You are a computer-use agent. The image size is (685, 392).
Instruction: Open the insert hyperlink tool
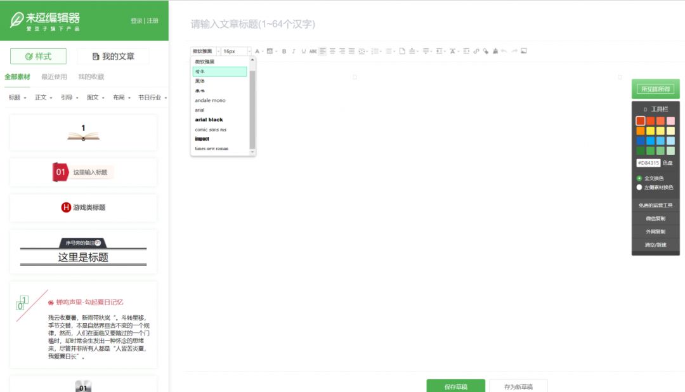pos(476,51)
